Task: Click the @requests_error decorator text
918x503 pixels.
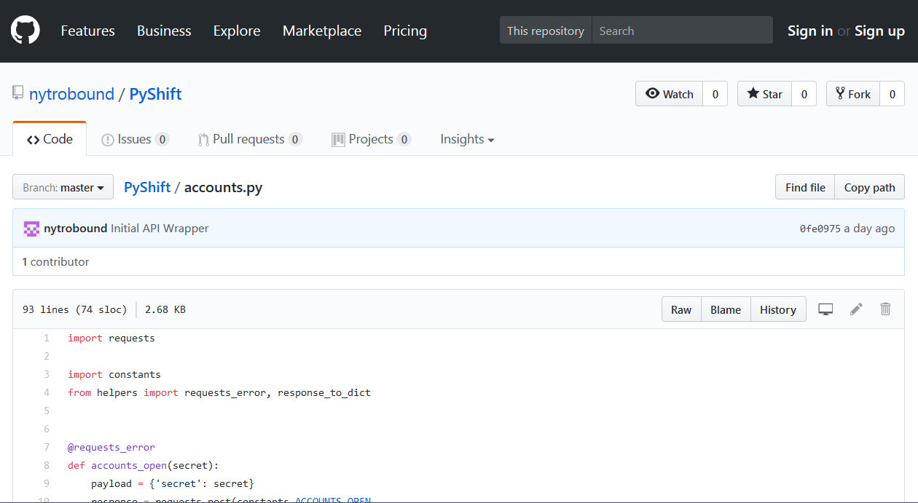Action: click(x=111, y=447)
